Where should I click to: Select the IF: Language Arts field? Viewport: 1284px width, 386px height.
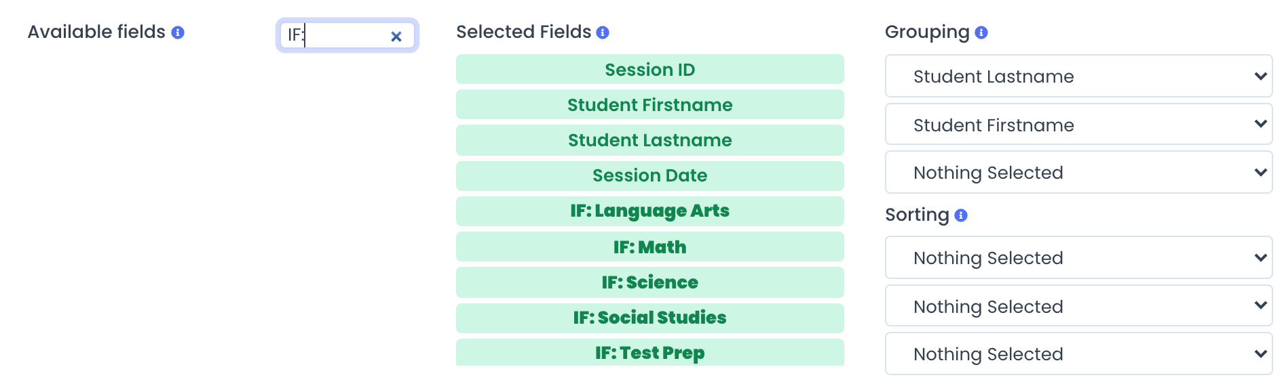(650, 211)
